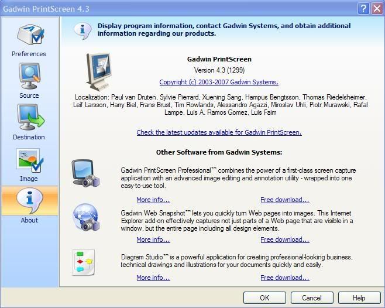This screenshot has height=308, width=385.
Task: Click the Gadwin PrintScreen 4.3 window title
Action: (x=46, y=9)
